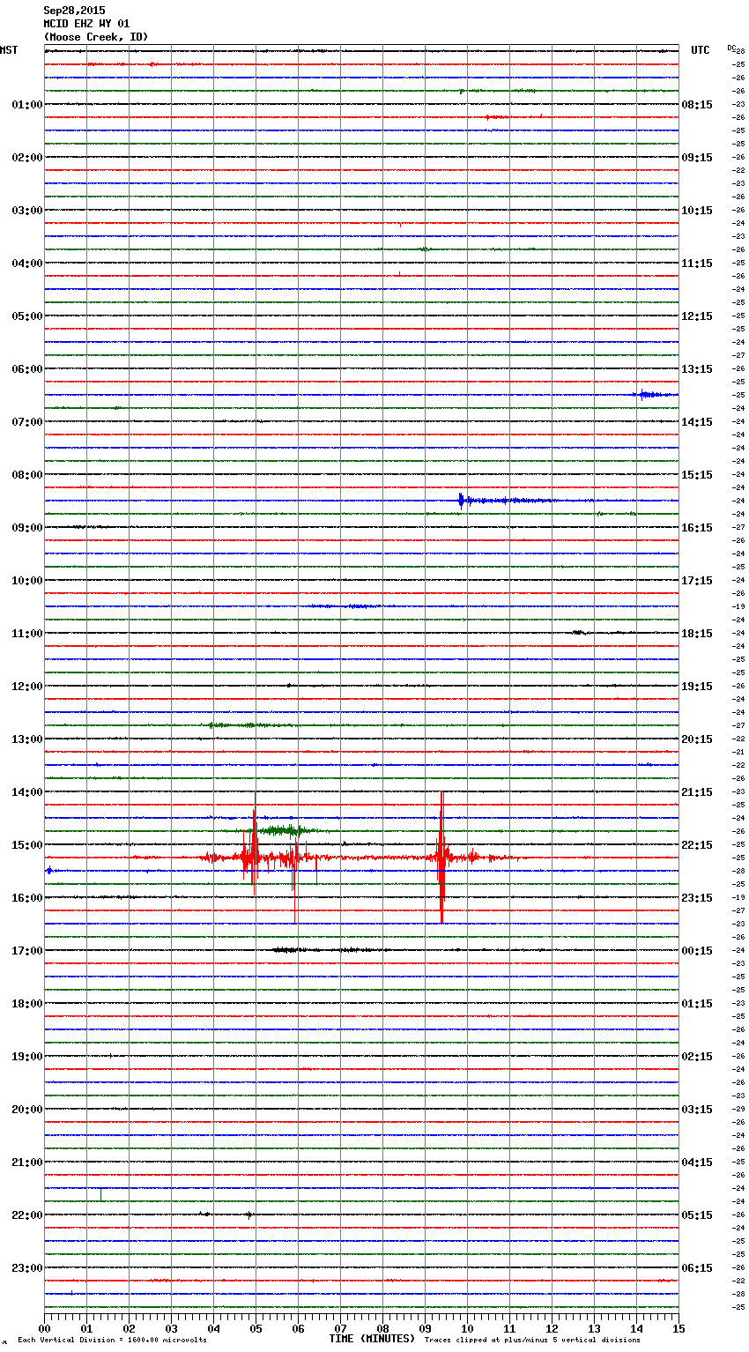This screenshot has height=1352, width=749.
Task: Click the blue event onset on the 08:00 hour trace
Action: click(461, 501)
